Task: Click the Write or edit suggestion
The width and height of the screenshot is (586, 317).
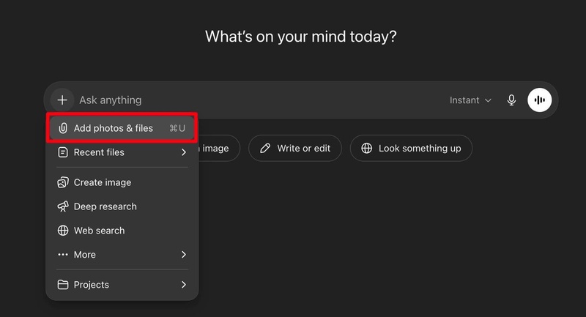Action: pyautogui.click(x=295, y=148)
